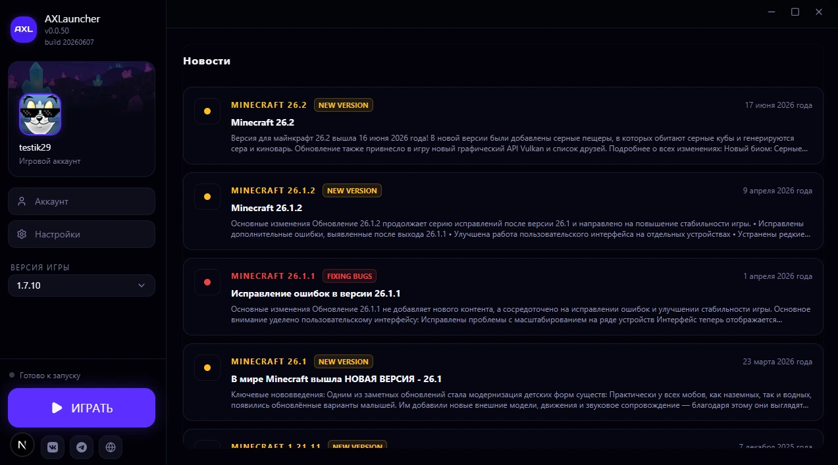
Task: Open Исправление ошибок в версии 26.1.1 news
Action: point(316,293)
